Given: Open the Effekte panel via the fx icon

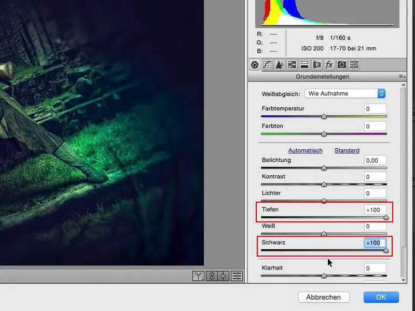Looking at the screenshot, I should pyautogui.click(x=328, y=64).
